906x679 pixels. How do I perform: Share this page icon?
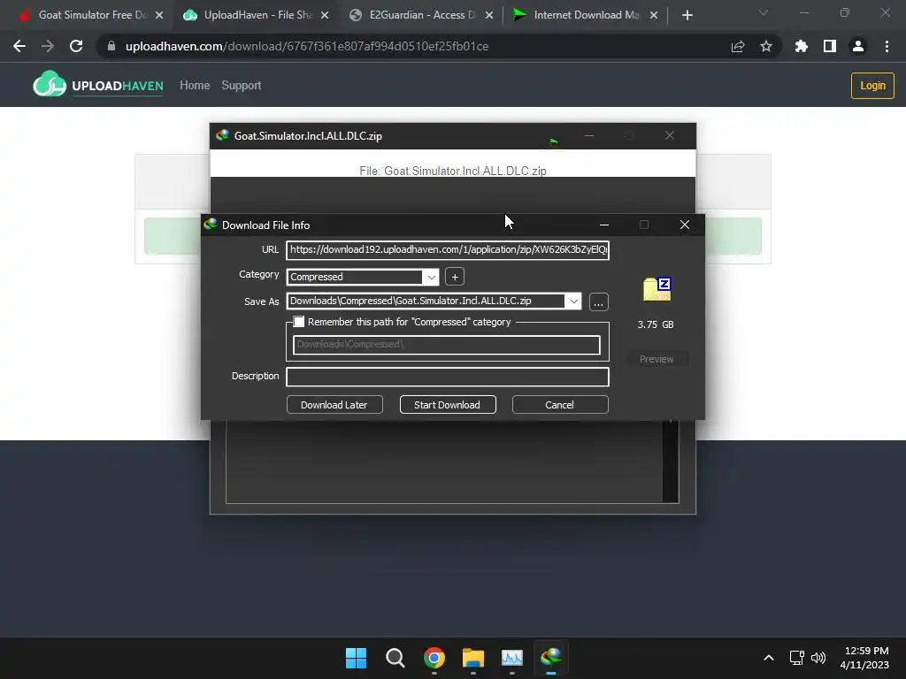click(x=738, y=47)
